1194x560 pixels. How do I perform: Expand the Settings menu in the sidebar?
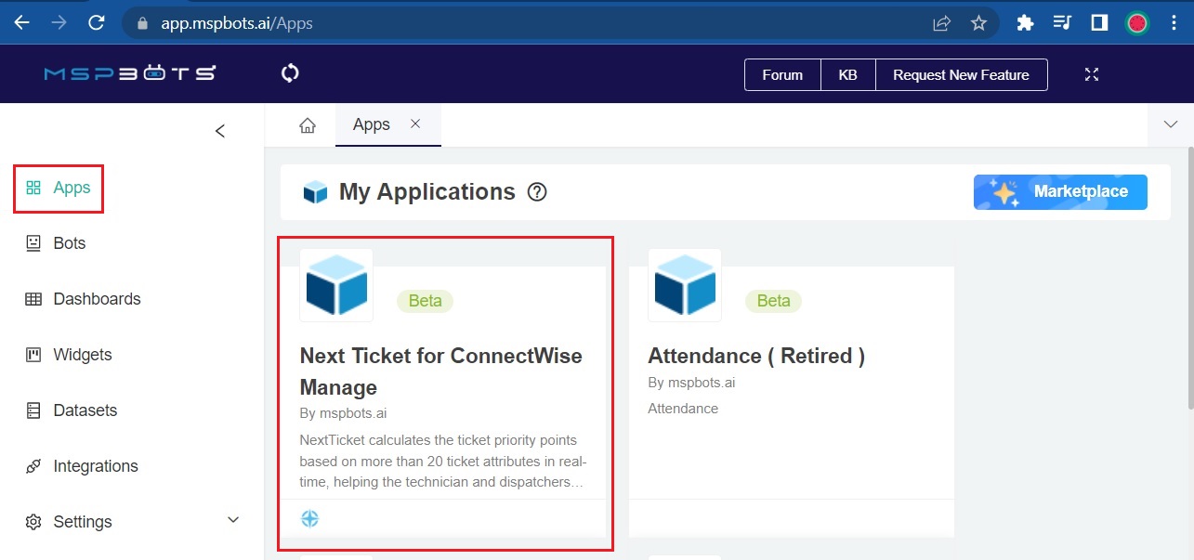232,521
